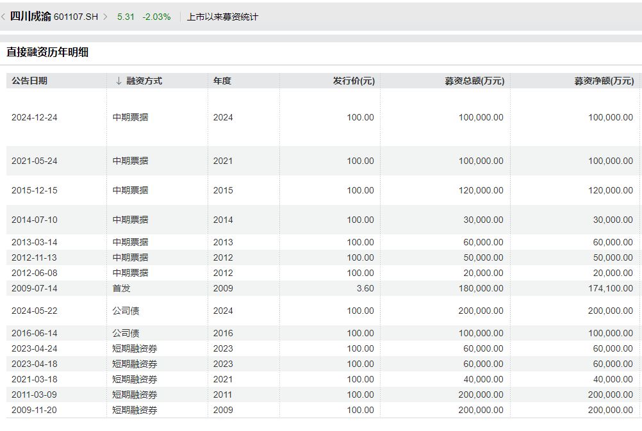Select date cell 2009-11-20

(x=35, y=410)
